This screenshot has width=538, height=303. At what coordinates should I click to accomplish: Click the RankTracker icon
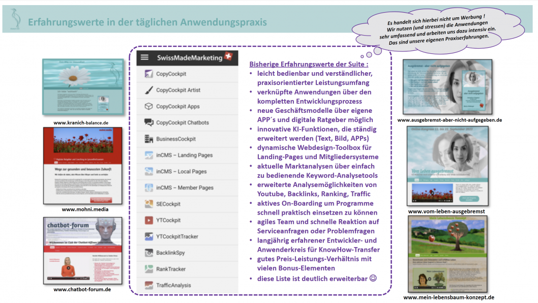point(148,269)
